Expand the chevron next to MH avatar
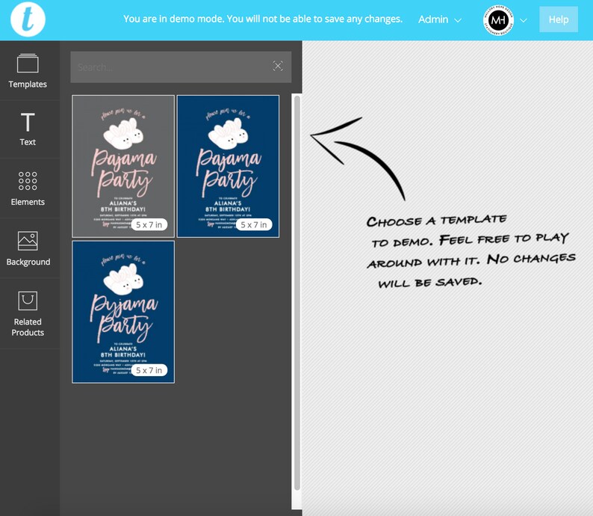Image resolution: width=593 pixels, height=516 pixels. 524,20
